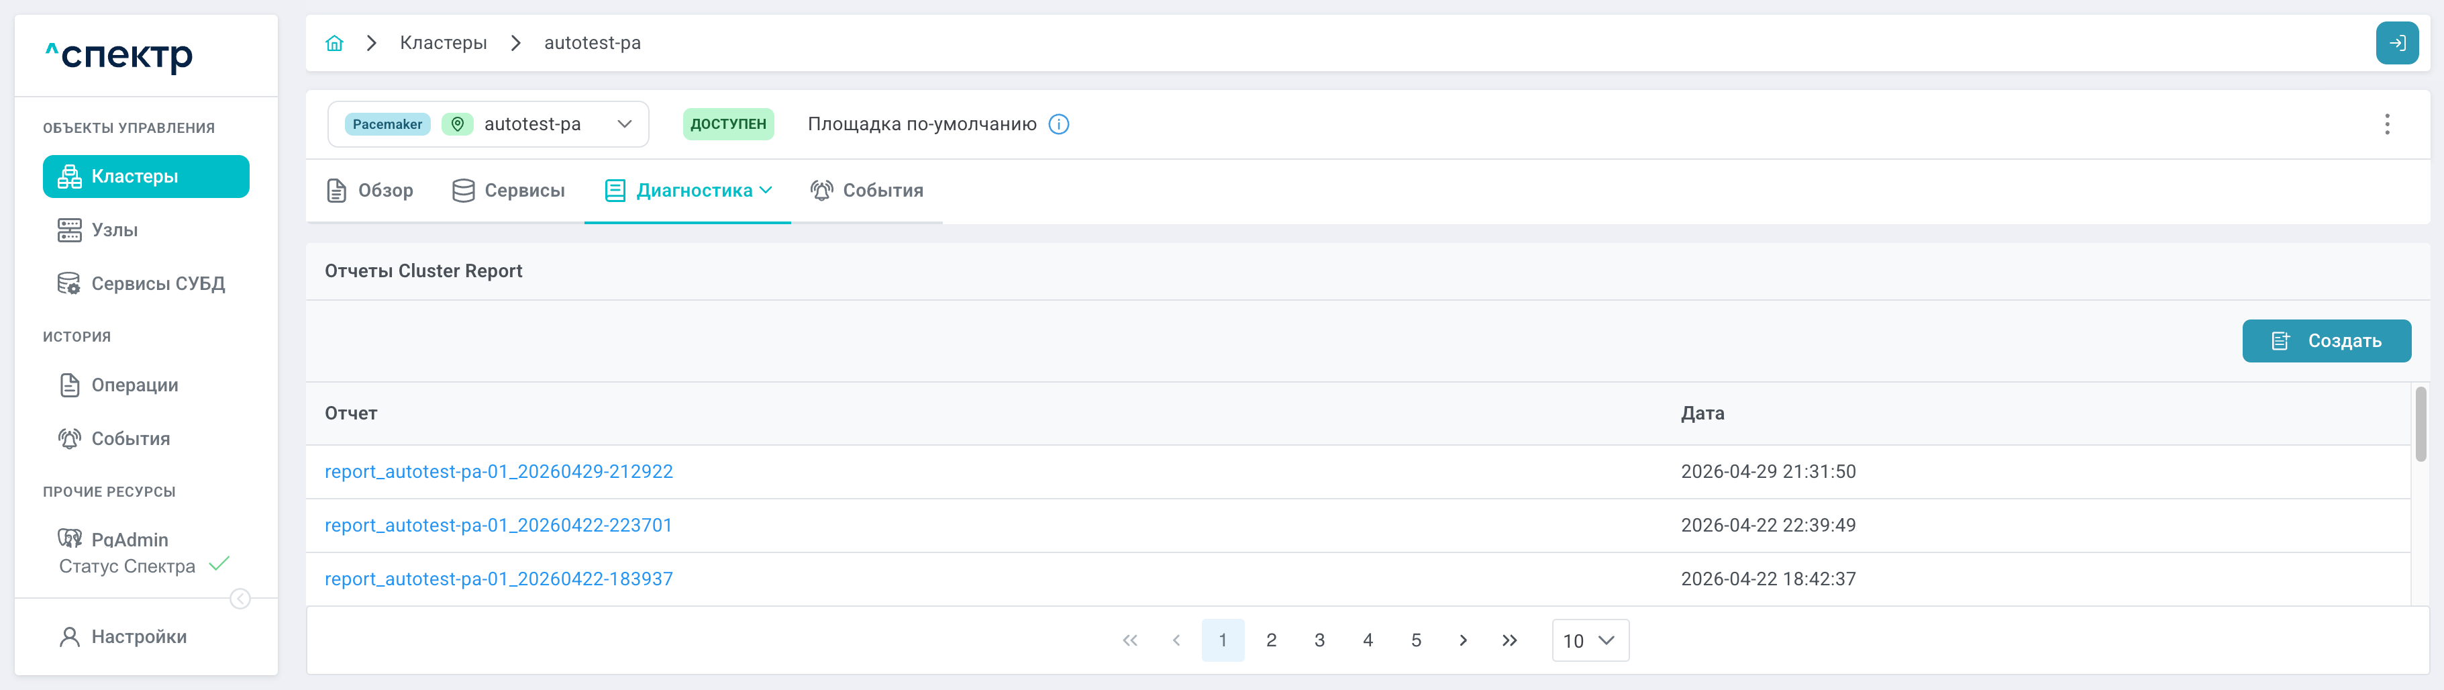Click the sidebar События bell icon
Viewport: 2444px width, 690px height.
[69, 438]
